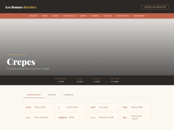Screen dimensions: 174x130
Task: Select the 50g Beurre fondu ingredient
Action: (x=136, y=107)
